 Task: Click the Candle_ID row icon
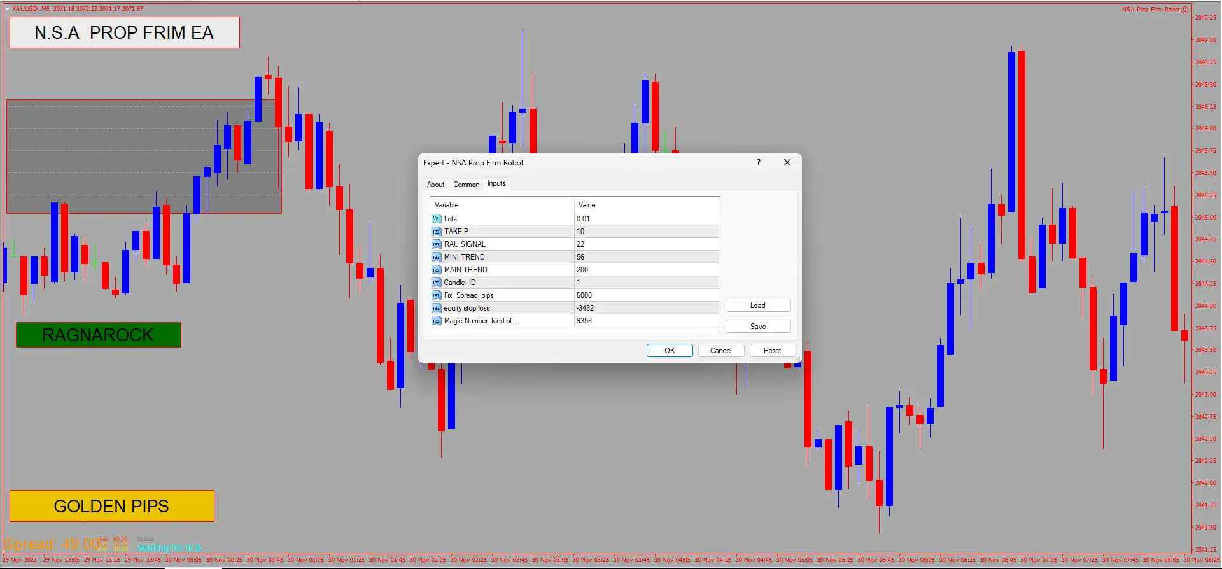436,283
